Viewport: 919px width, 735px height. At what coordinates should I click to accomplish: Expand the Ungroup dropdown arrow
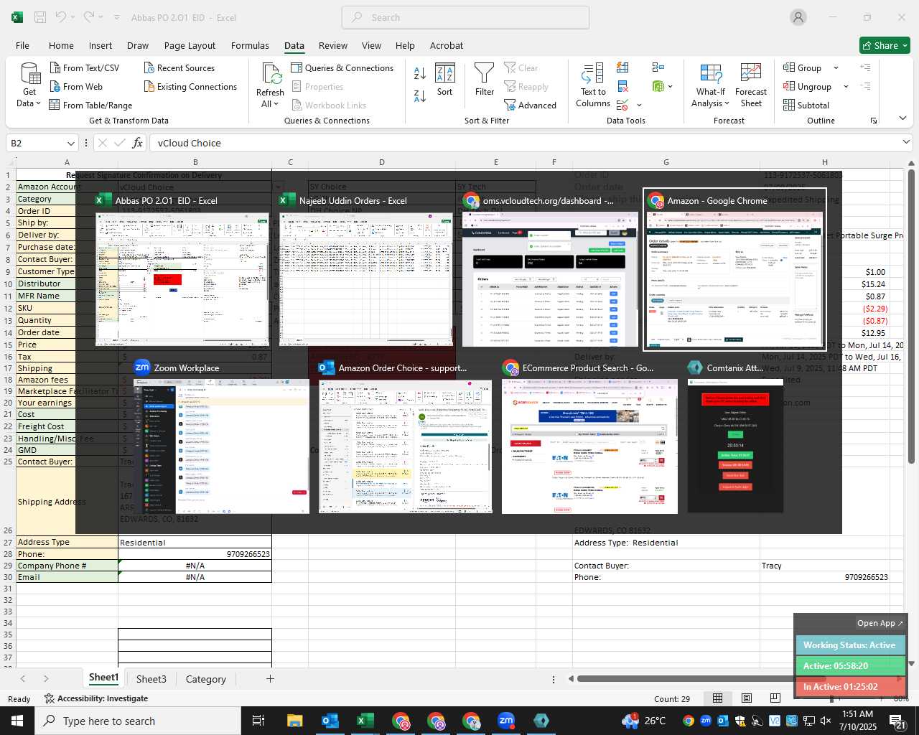click(846, 87)
